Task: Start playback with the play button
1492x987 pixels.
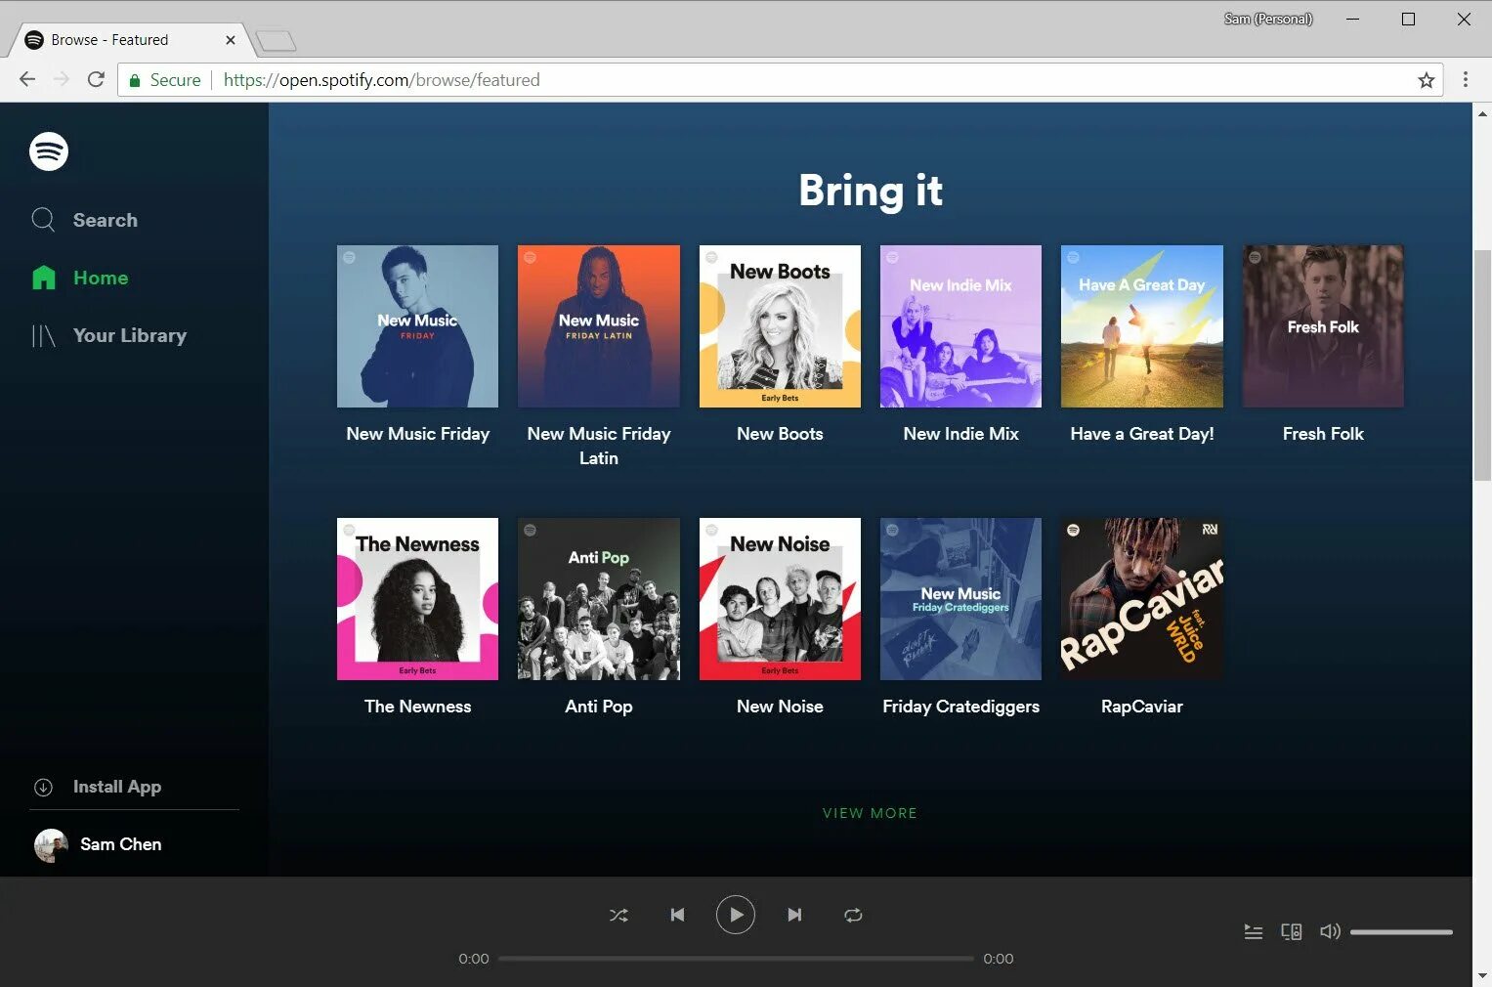Action: tap(736, 915)
